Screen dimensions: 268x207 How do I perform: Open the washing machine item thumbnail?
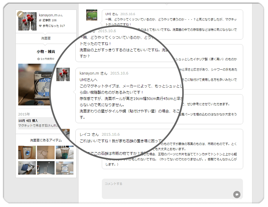click(27, 152)
